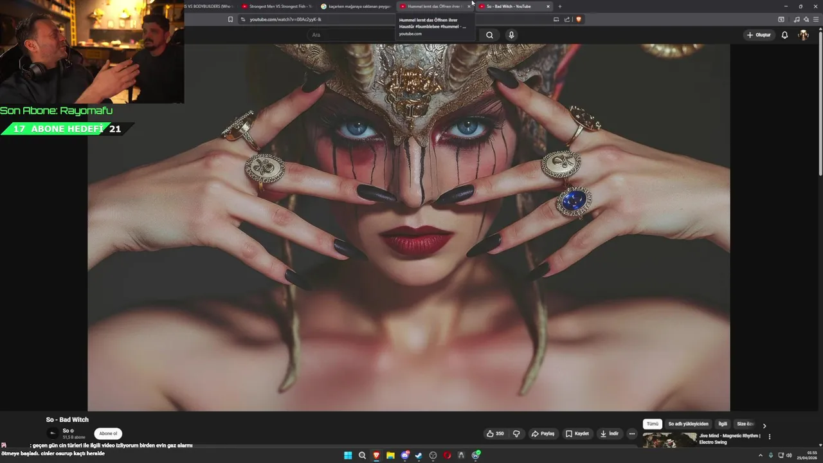Viewport: 823px width, 463px height.
Task: Open a new browser tab
Action: pyautogui.click(x=559, y=6)
